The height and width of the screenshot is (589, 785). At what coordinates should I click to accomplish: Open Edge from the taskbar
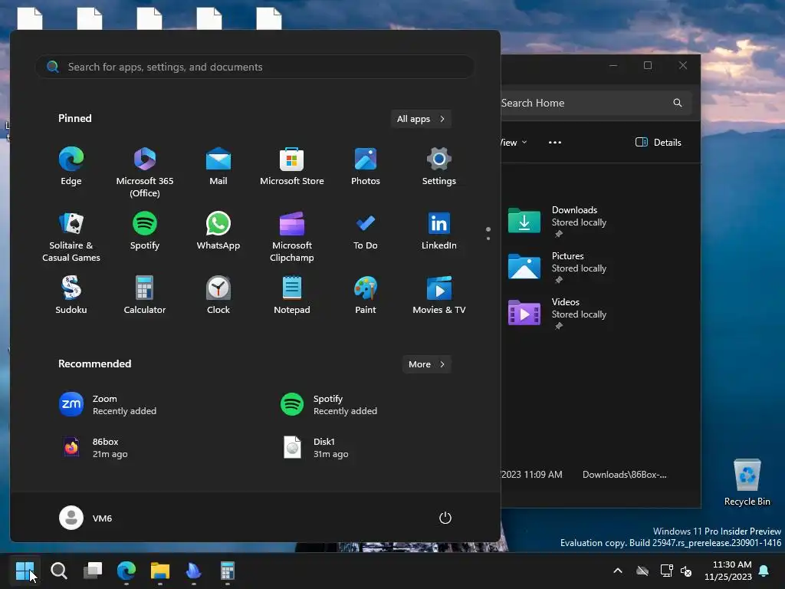point(126,571)
